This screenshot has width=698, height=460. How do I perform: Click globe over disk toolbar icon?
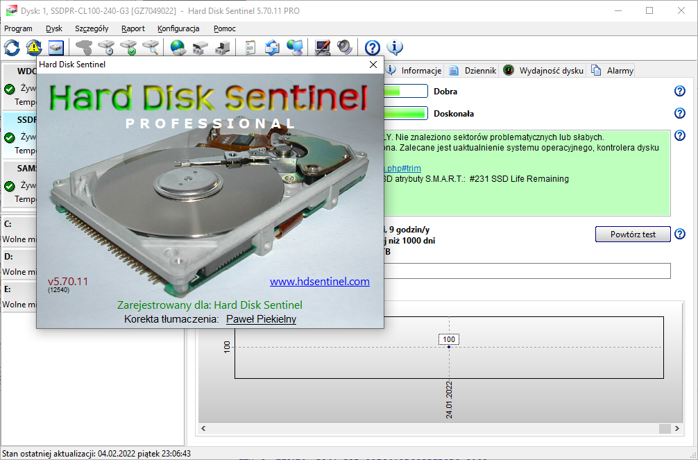(178, 47)
